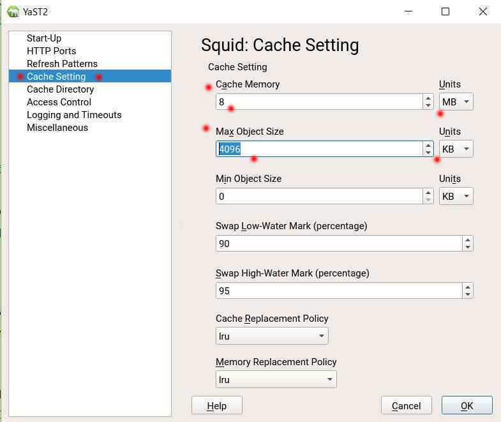Open Memory Replacement Policy dropdown
501x422 pixels.
click(276, 379)
